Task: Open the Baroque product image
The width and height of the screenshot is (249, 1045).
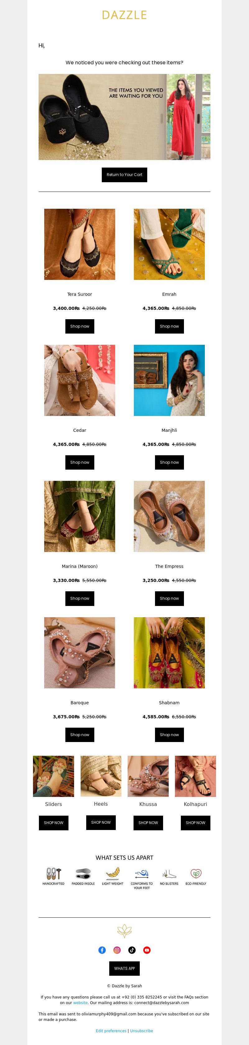Action: pyautogui.click(x=80, y=652)
